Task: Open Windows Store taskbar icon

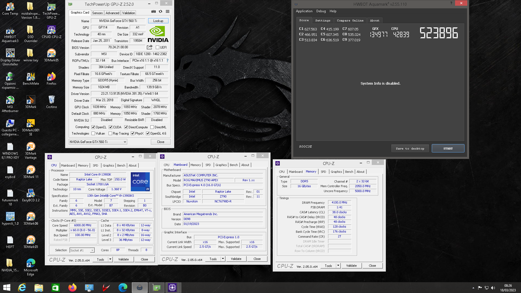Action: 56,288
